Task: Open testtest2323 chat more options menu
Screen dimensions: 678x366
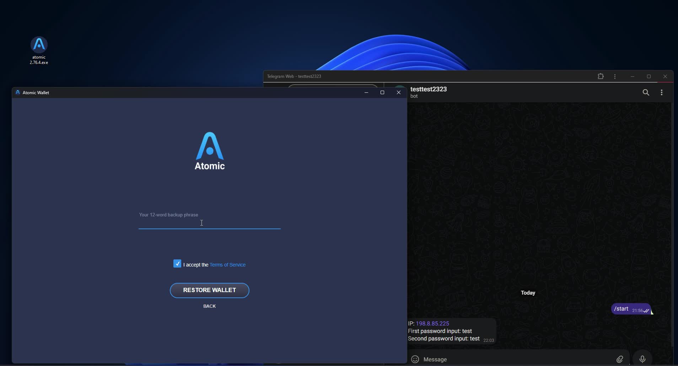Action: tap(661, 92)
